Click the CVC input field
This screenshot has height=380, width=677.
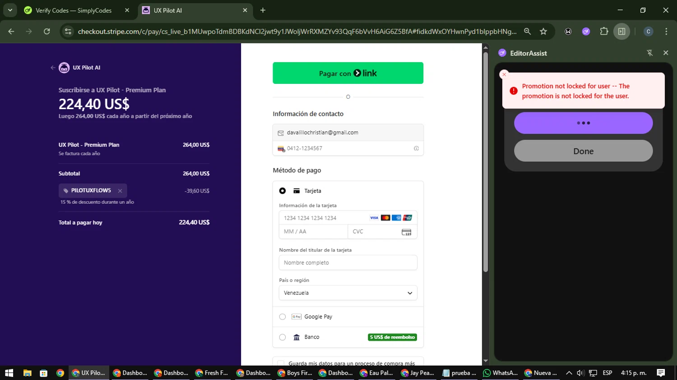point(382,232)
